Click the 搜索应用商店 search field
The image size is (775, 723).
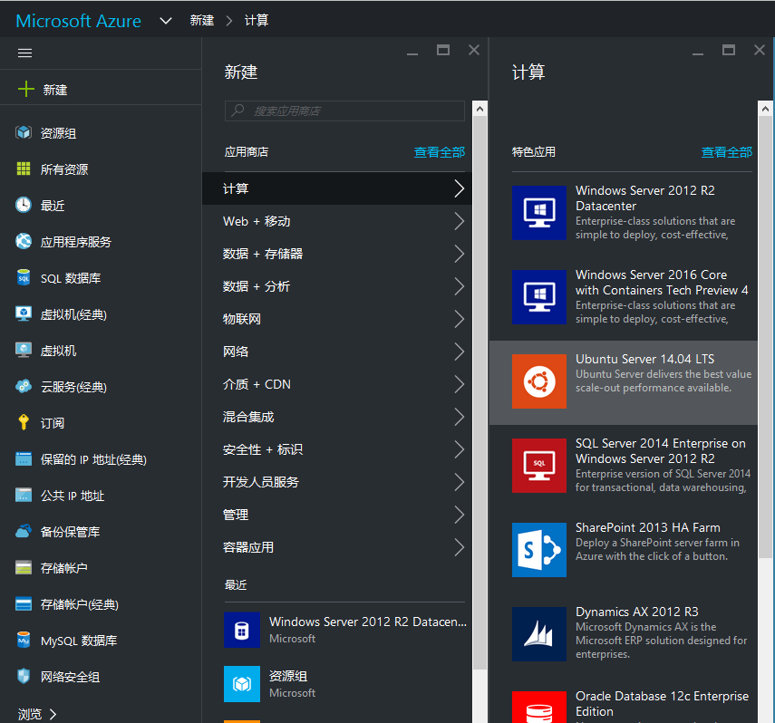(x=344, y=111)
